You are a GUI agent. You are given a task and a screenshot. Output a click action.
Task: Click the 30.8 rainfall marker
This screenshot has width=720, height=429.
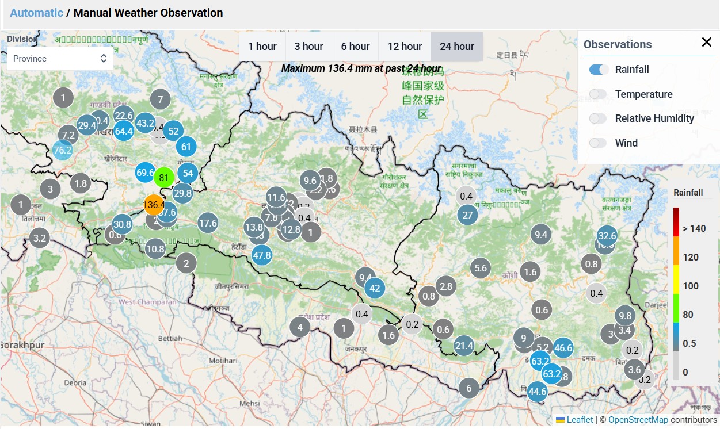(x=122, y=224)
